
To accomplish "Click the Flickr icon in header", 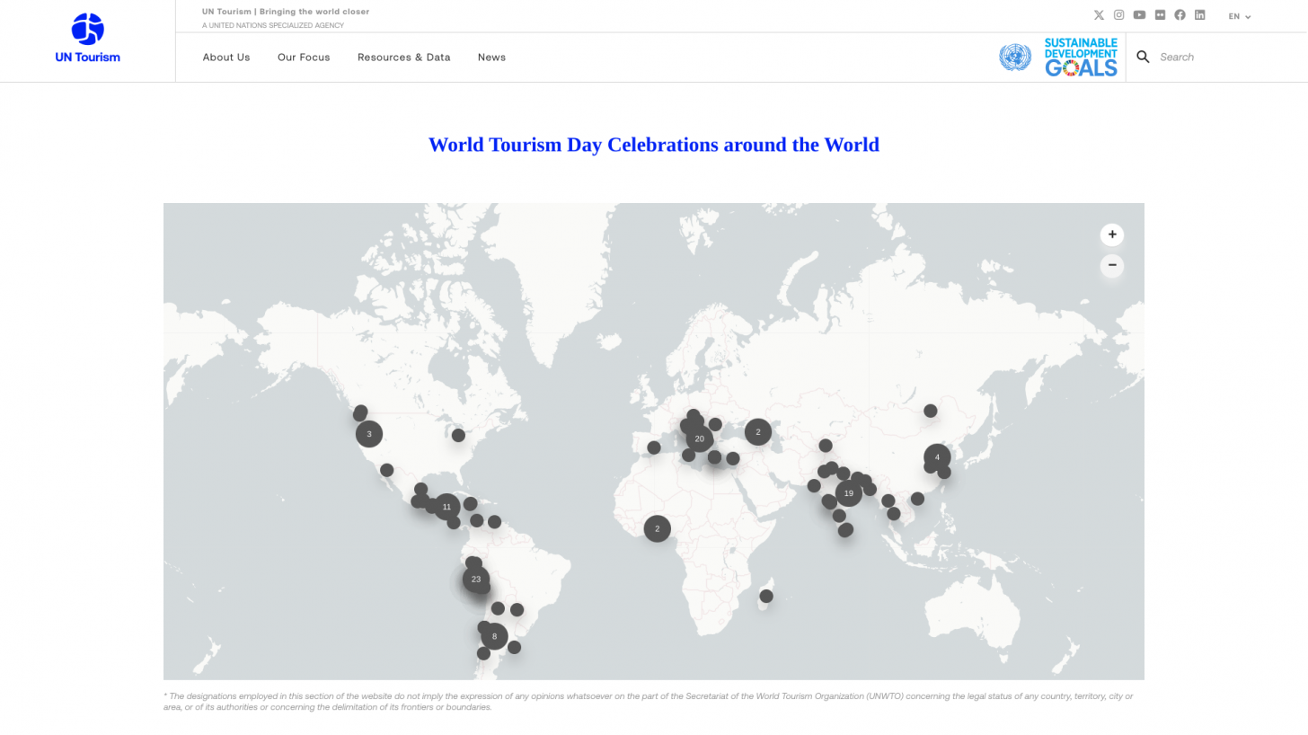I will pyautogui.click(x=1160, y=15).
